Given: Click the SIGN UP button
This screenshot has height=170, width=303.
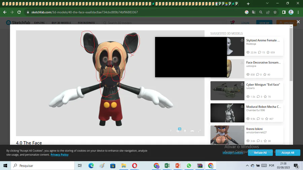Looking at the screenshot, I should tap(264, 23).
